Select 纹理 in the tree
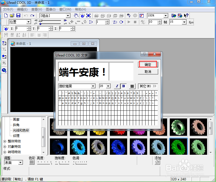 (16, 136)
